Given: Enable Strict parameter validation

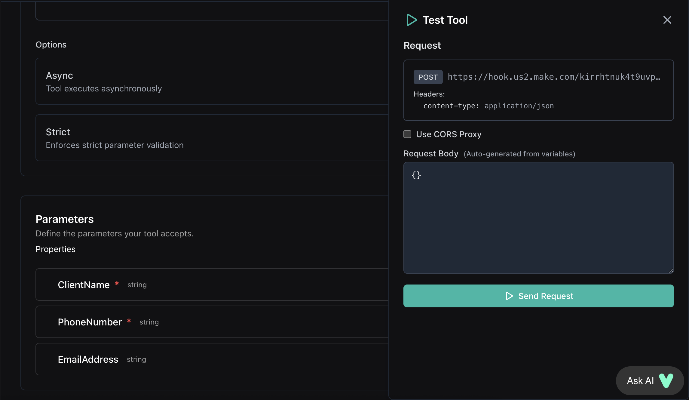Looking at the screenshot, I should [x=210, y=138].
